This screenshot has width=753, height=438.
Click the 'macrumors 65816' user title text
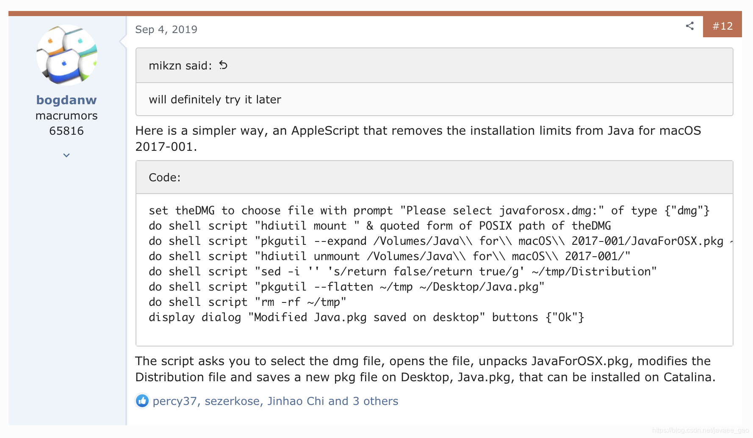coord(66,123)
